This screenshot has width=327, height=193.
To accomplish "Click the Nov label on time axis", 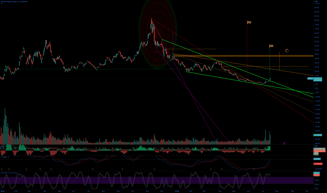I will tap(147, 191).
